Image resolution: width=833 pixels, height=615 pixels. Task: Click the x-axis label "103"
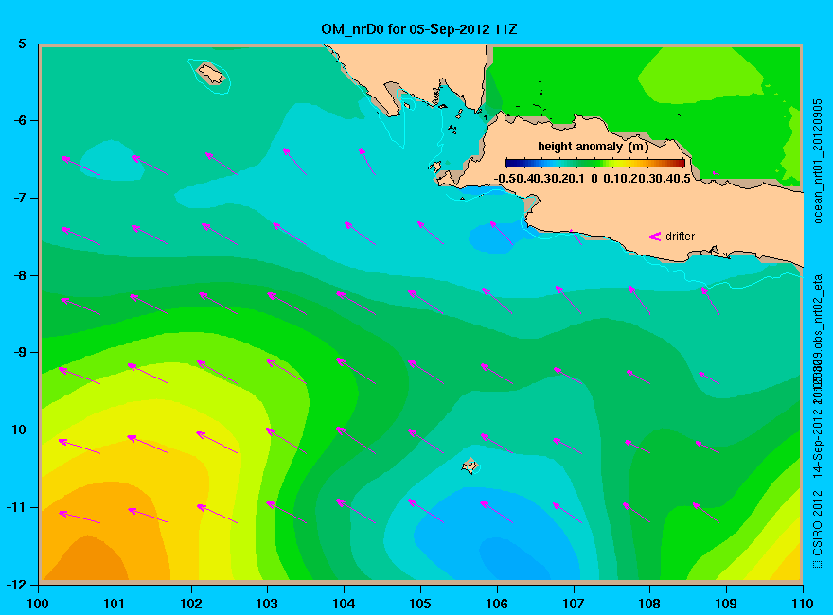click(267, 604)
